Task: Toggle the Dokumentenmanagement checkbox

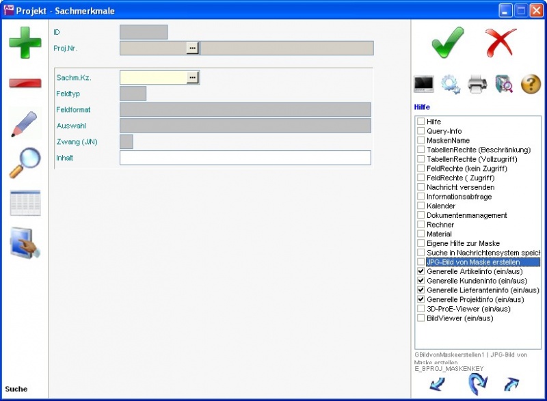Action: [x=421, y=215]
